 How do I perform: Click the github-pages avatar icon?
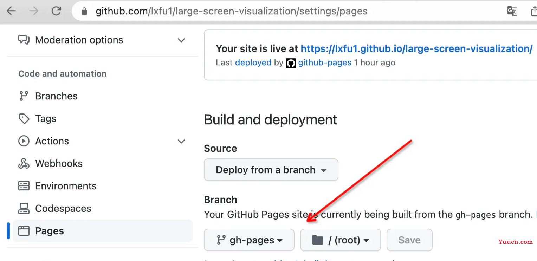click(291, 63)
